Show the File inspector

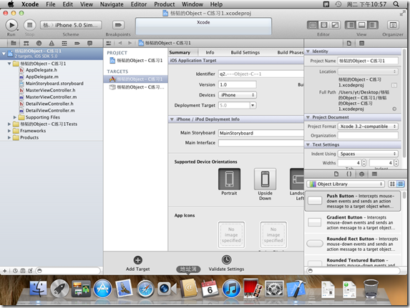349,44
